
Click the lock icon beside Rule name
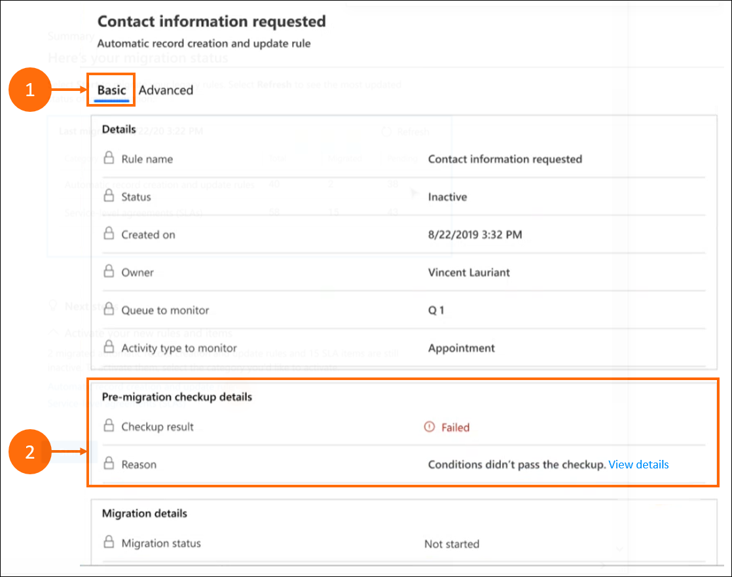(x=109, y=158)
